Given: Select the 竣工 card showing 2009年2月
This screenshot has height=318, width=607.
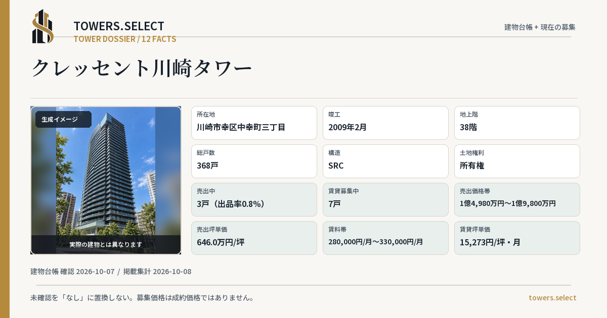Looking at the screenshot, I should (385, 123).
